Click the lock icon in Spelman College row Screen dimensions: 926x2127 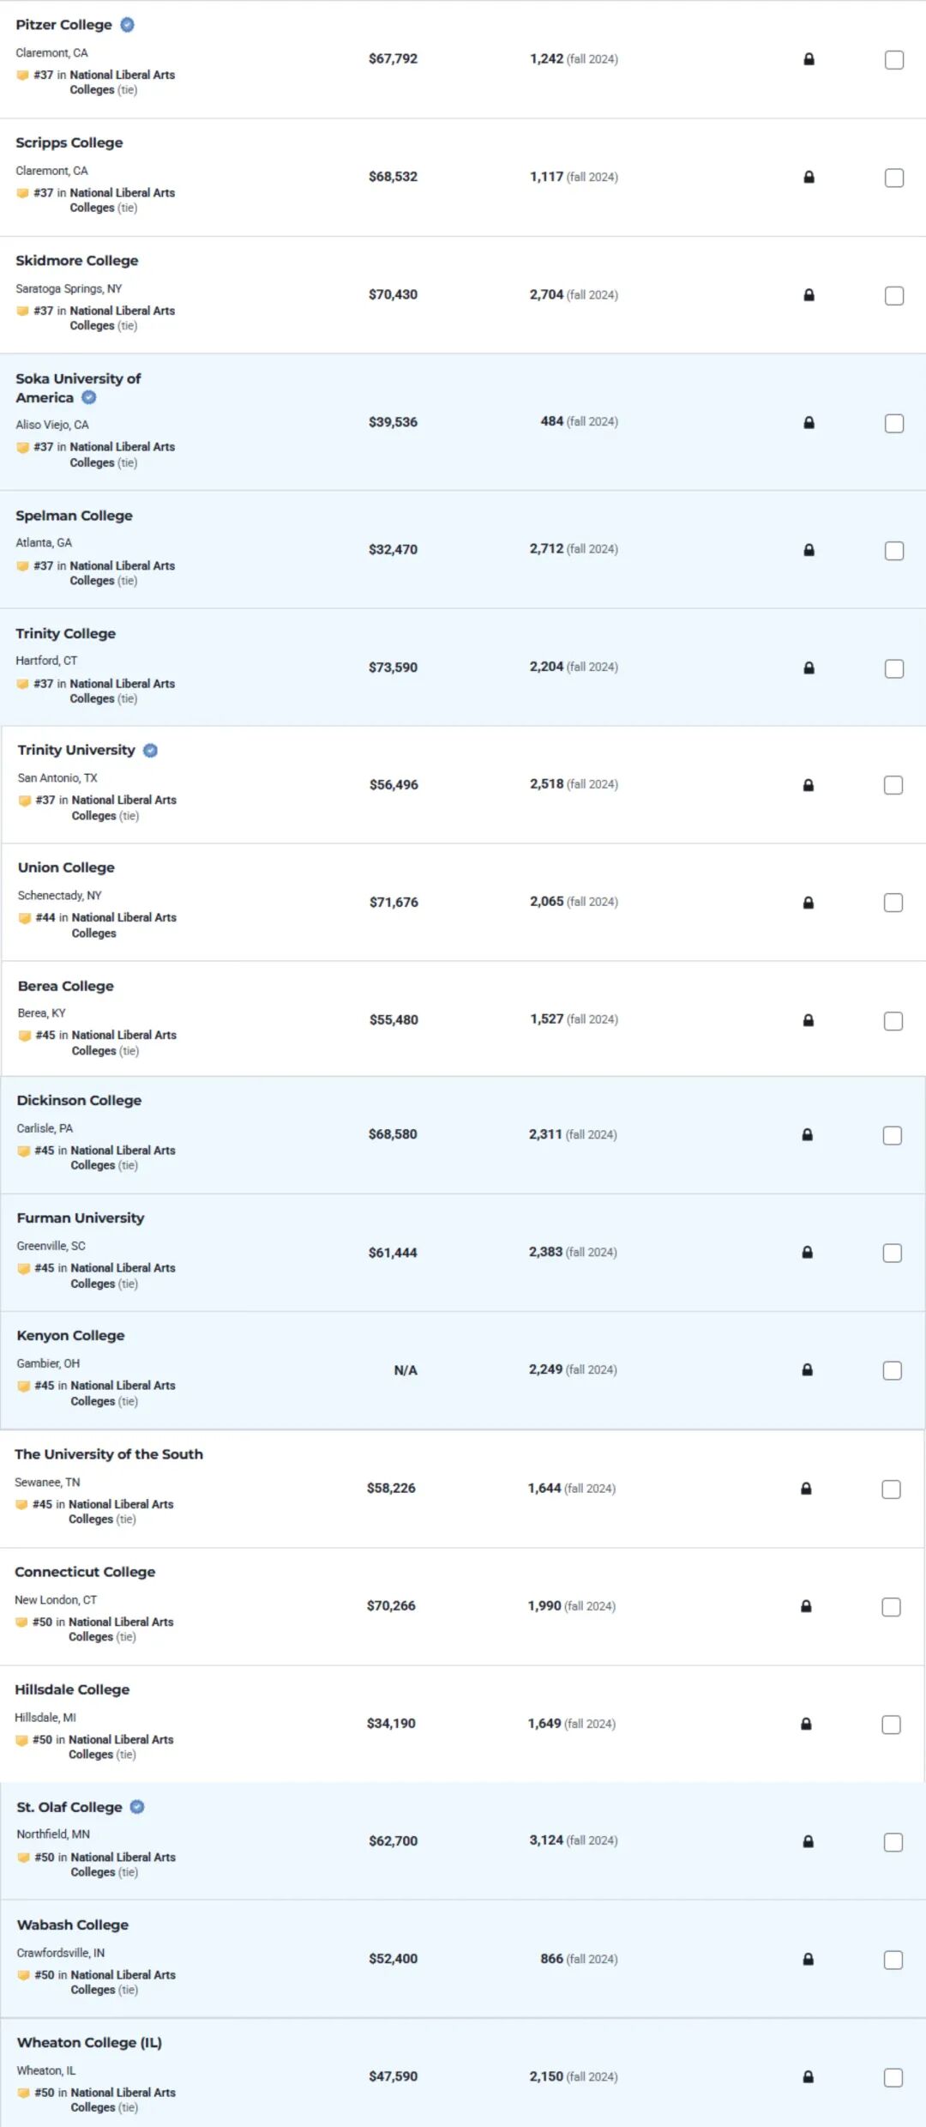809,550
